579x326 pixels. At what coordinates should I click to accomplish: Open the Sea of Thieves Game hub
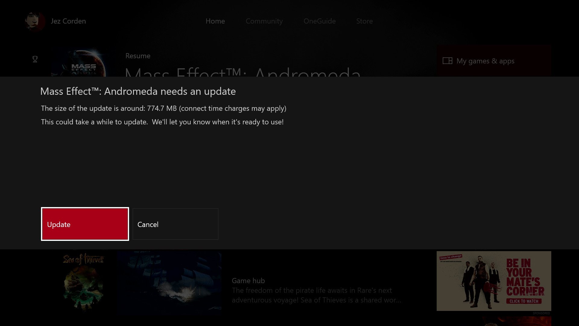tap(248, 280)
